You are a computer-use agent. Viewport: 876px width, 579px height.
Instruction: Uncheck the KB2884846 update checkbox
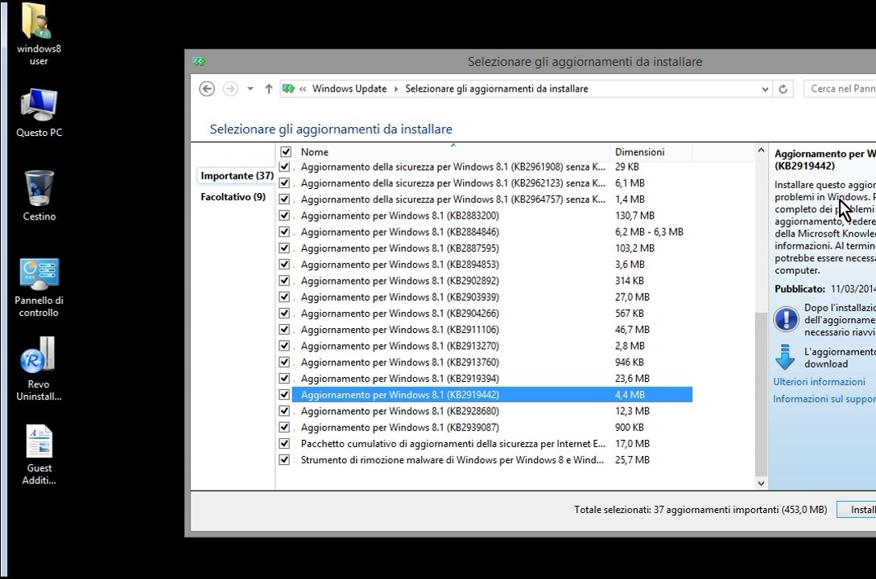(284, 232)
